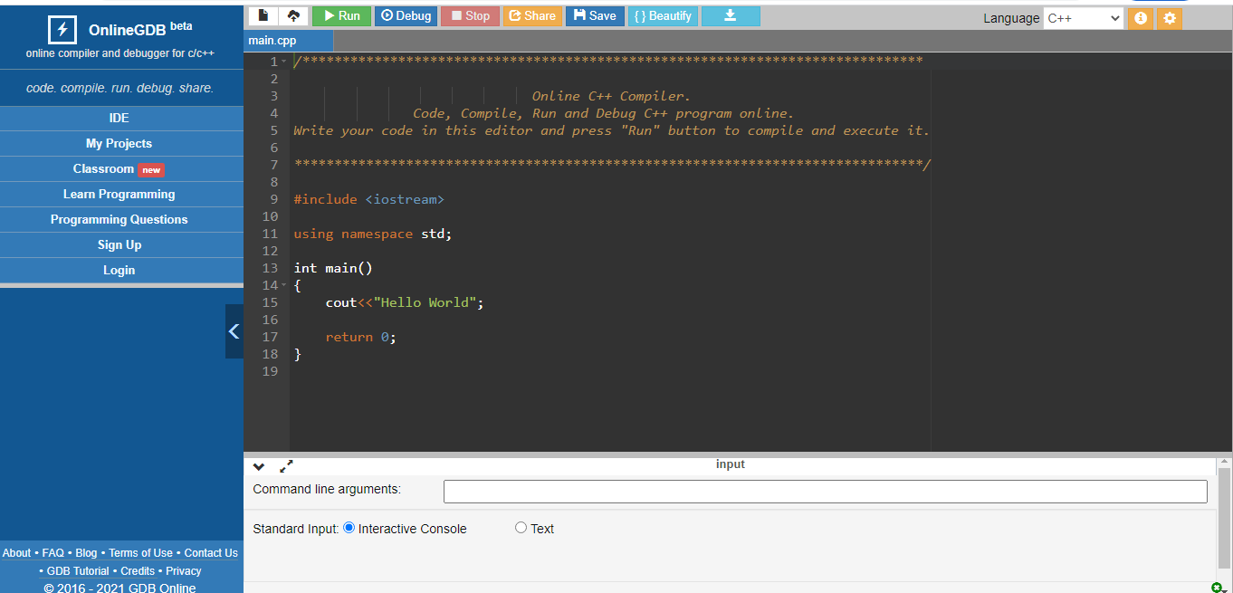
Task: Open the FAQ footer link
Action: [53, 553]
